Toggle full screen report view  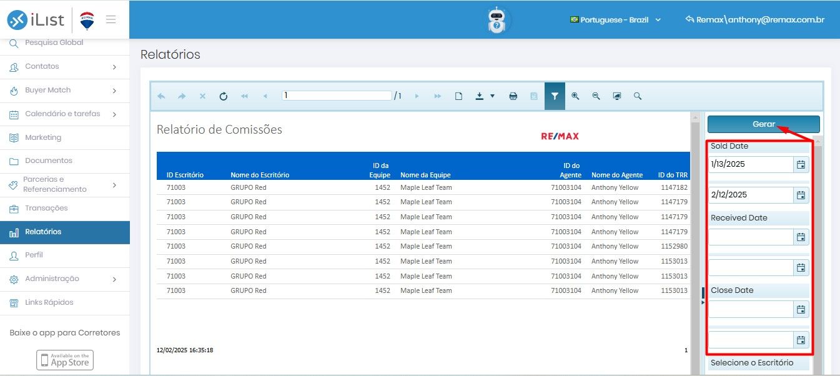click(617, 96)
